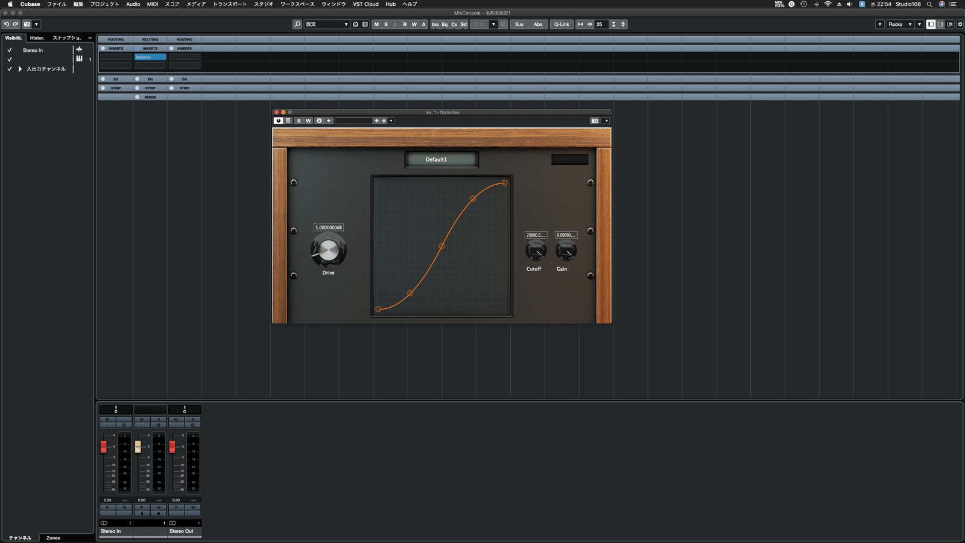This screenshot has height=543, width=965.
Task: Click the redo arrow in MixConsole toolbar
Action: click(x=16, y=24)
